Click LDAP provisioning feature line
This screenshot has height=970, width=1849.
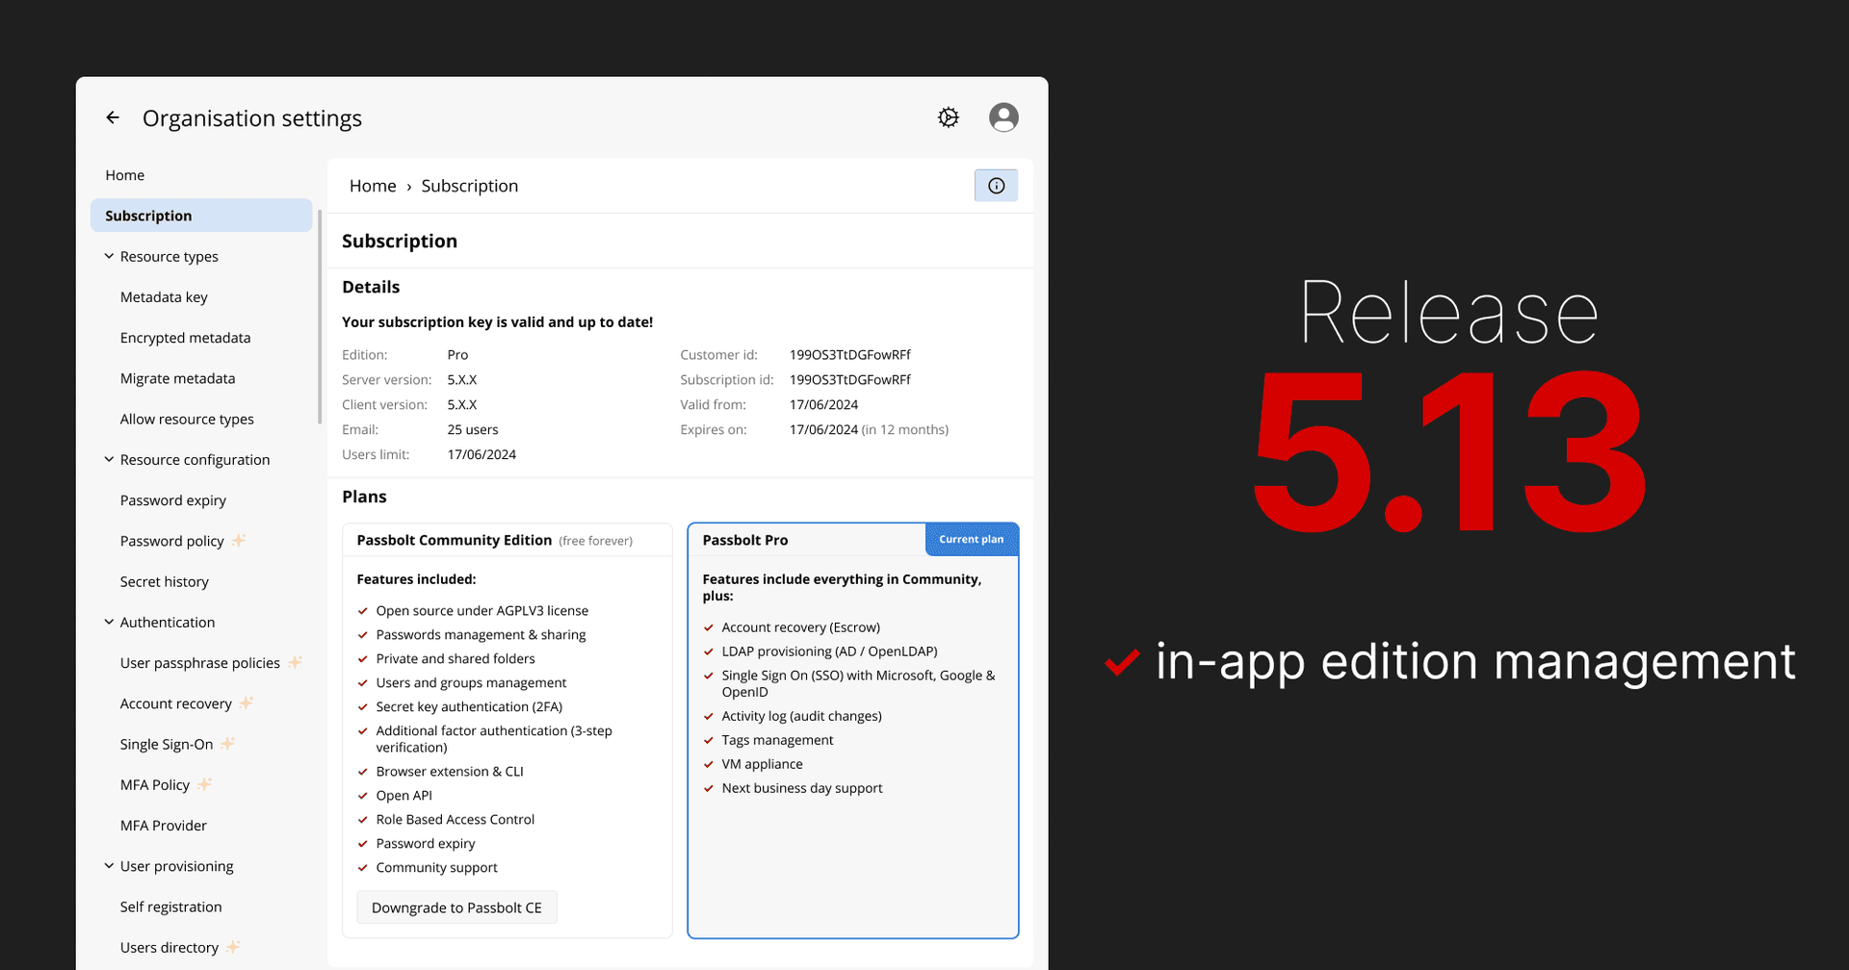point(830,651)
